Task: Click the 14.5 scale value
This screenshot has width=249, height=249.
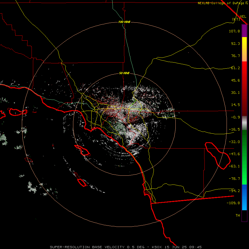Action: 235,105
